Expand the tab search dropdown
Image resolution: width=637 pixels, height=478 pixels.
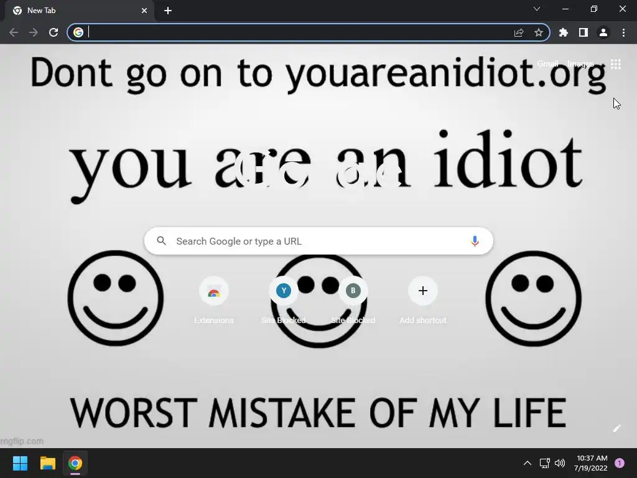pyautogui.click(x=537, y=9)
